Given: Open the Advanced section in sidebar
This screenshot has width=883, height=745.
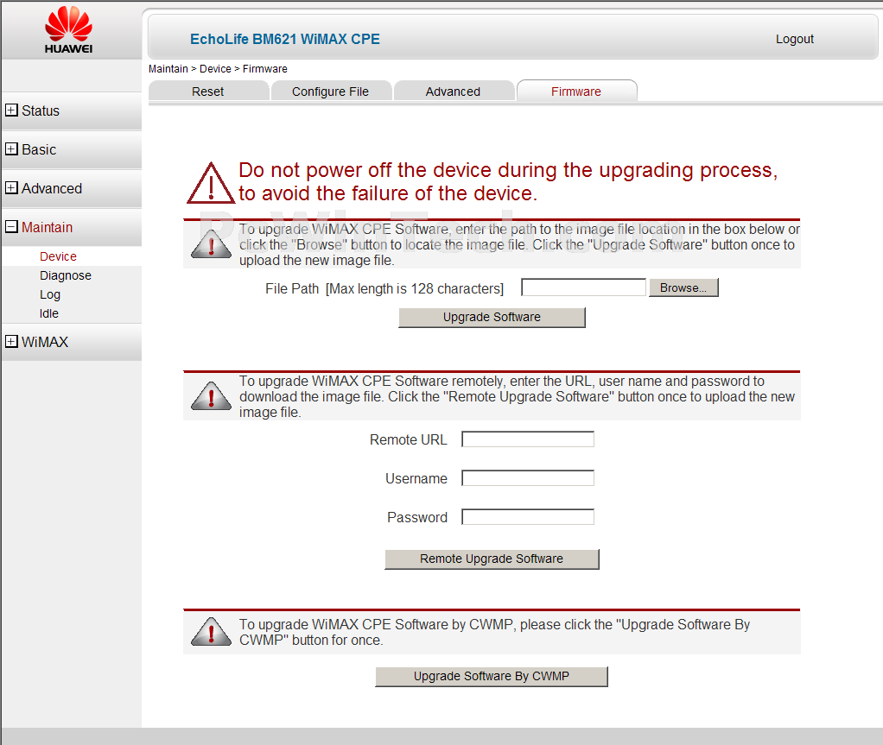Looking at the screenshot, I should tap(52, 188).
